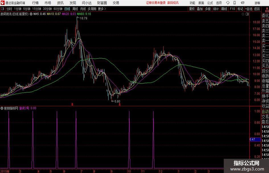Click the 游客 guest account label
This screenshot has height=173, width=269.
click(257, 3)
